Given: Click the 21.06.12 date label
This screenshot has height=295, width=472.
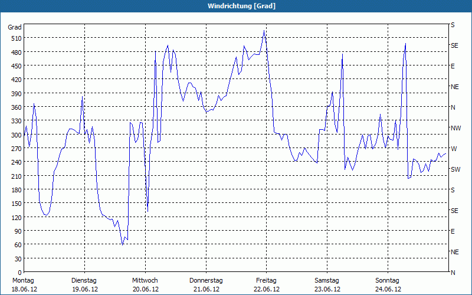Looking at the screenshot, I should point(206,289).
